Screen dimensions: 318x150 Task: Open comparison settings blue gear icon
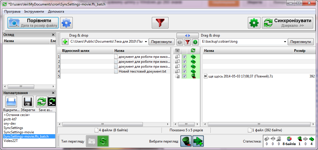(66, 23)
